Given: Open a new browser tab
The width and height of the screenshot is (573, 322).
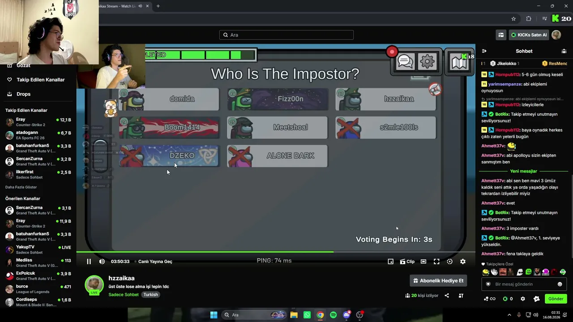Looking at the screenshot, I should [158, 6].
